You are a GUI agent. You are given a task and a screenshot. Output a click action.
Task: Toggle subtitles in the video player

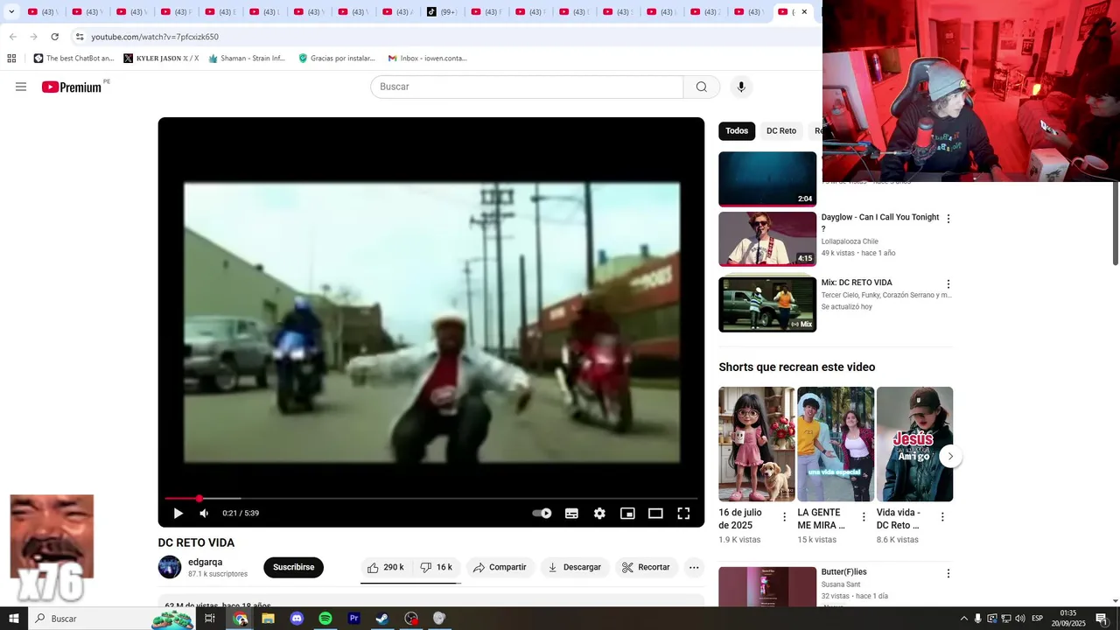click(571, 514)
